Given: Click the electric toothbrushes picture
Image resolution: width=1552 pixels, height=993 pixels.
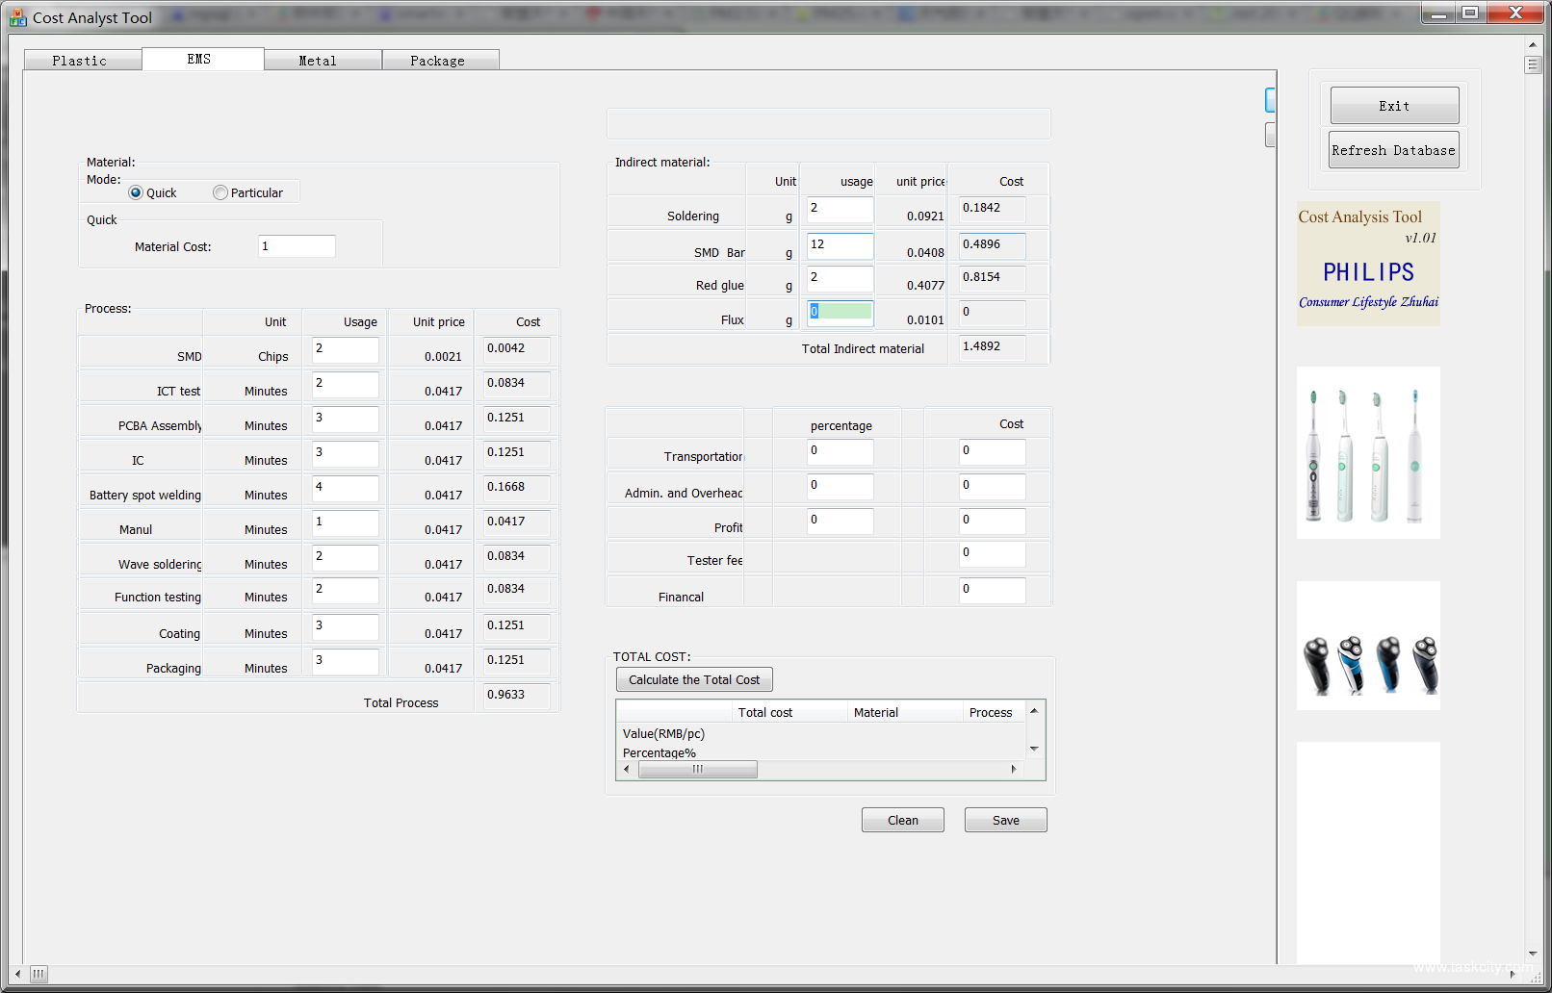Looking at the screenshot, I should coord(1368,452).
